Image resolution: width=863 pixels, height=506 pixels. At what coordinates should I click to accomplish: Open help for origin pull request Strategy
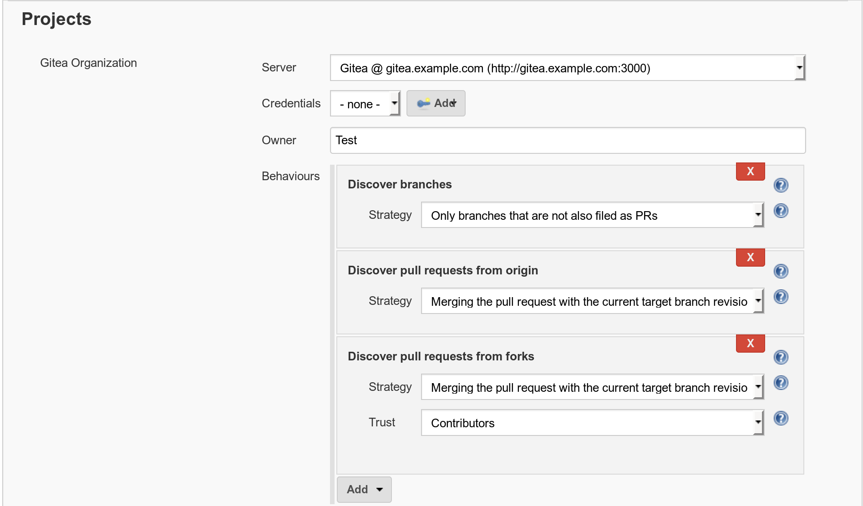coord(781,297)
